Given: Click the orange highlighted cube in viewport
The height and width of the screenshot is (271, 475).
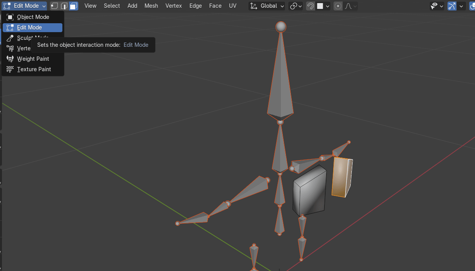Looking at the screenshot, I should click(x=341, y=177).
